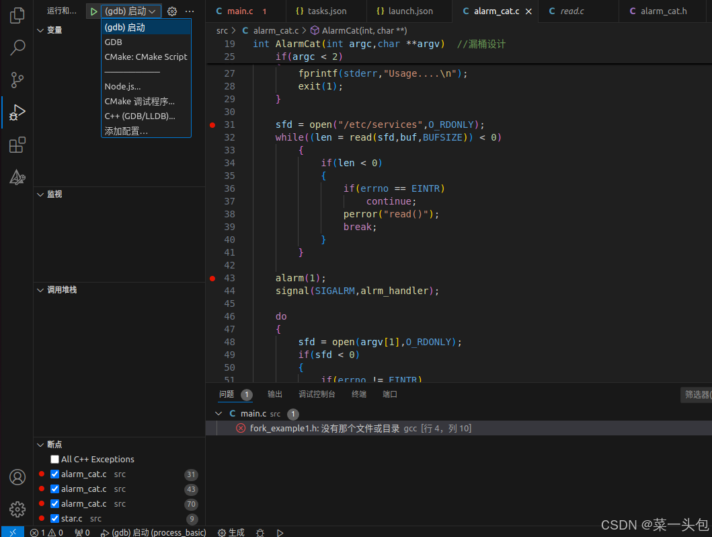
Task: Click 生成 build item in the status bar
Action: click(x=231, y=532)
